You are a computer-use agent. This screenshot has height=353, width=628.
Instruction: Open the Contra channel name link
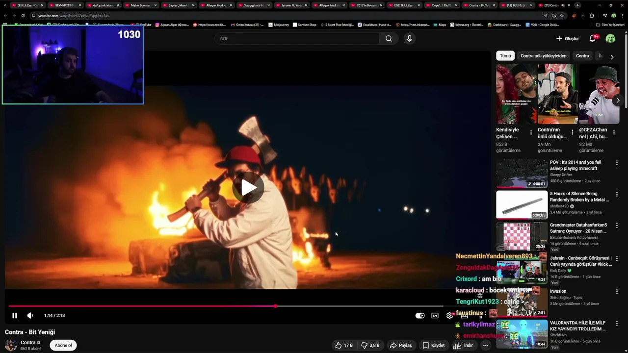28,343
